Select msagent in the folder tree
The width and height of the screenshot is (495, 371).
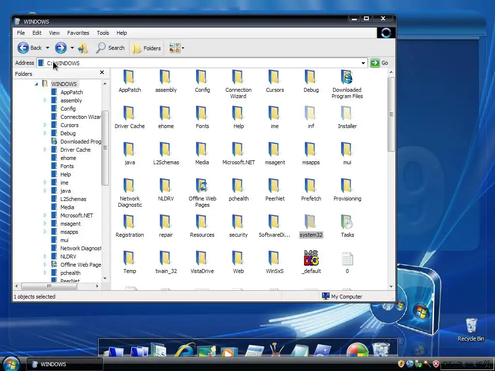(71, 223)
